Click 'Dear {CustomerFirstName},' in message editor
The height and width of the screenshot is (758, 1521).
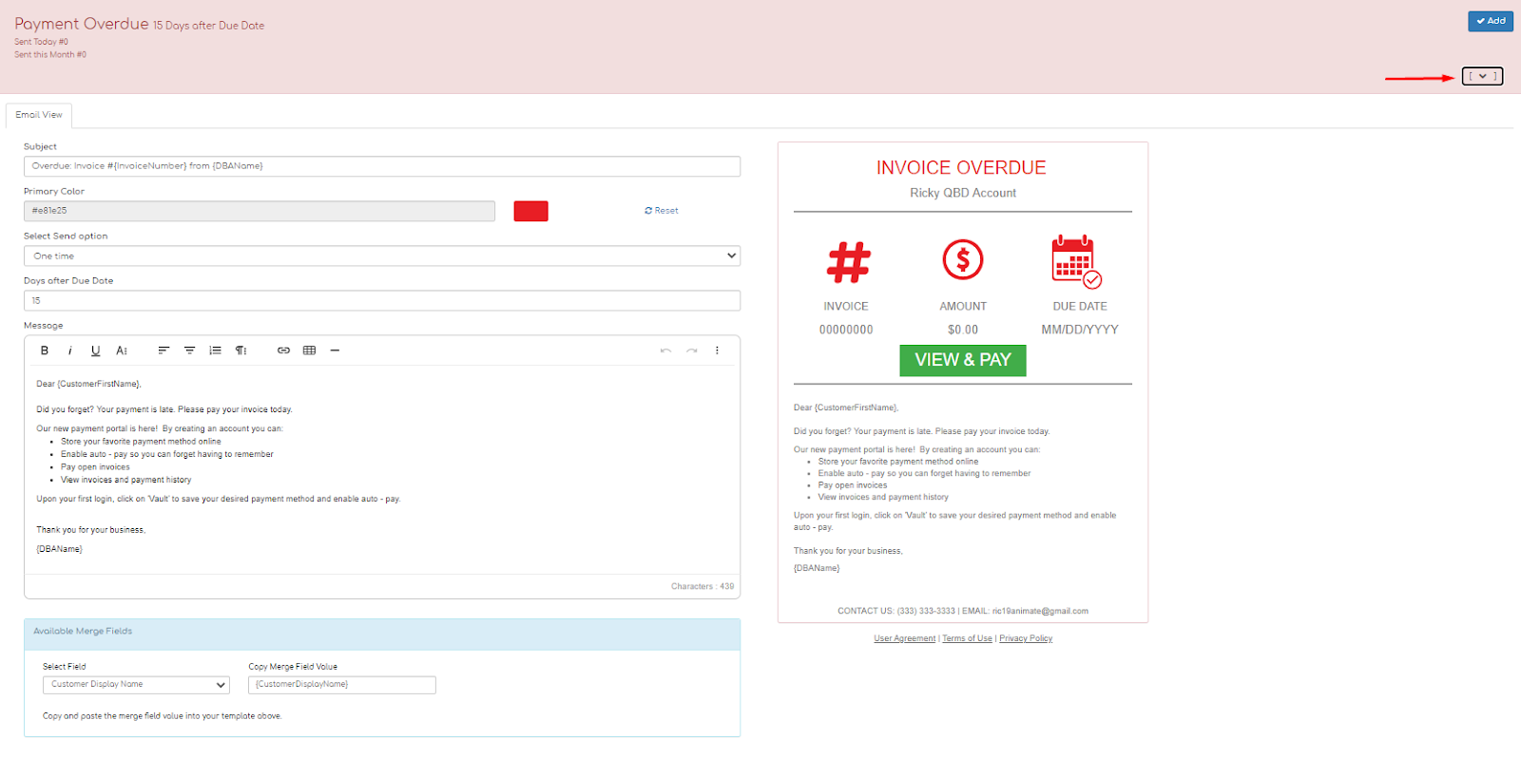[88, 384]
